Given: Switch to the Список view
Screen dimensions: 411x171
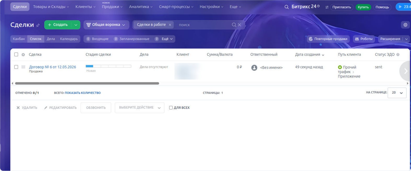Looking at the screenshot, I should pos(36,39).
